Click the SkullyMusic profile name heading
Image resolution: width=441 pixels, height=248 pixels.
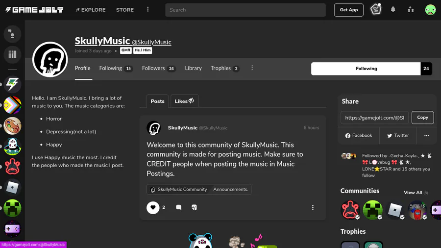102,41
